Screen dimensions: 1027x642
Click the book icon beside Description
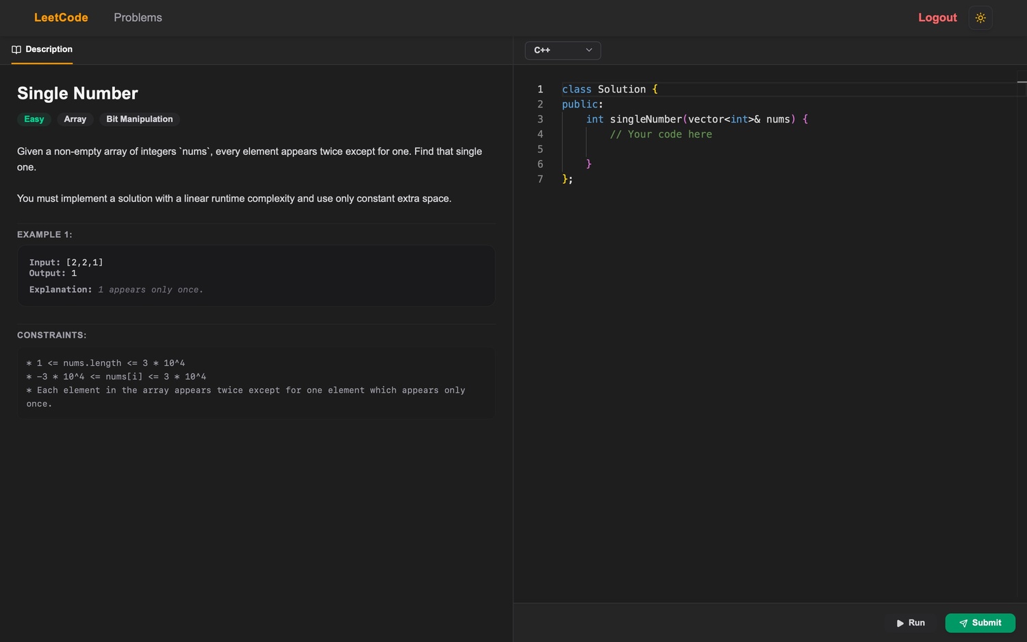pyautogui.click(x=16, y=49)
